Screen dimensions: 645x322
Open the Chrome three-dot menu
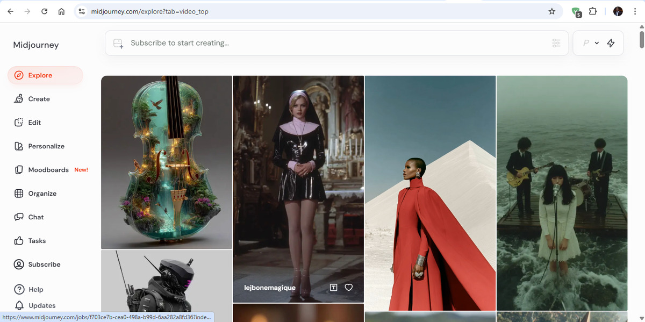pos(635,11)
